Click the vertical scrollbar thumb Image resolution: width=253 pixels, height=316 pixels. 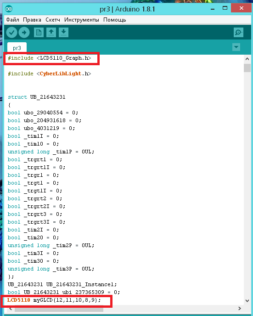click(x=247, y=68)
